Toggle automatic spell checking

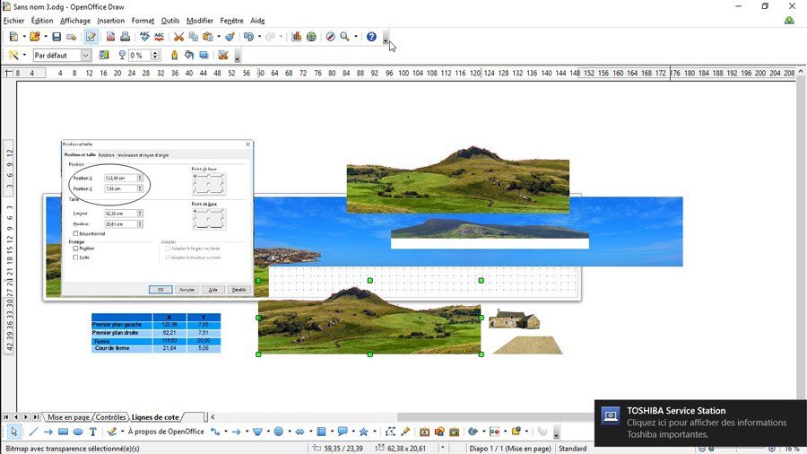[159, 37]
